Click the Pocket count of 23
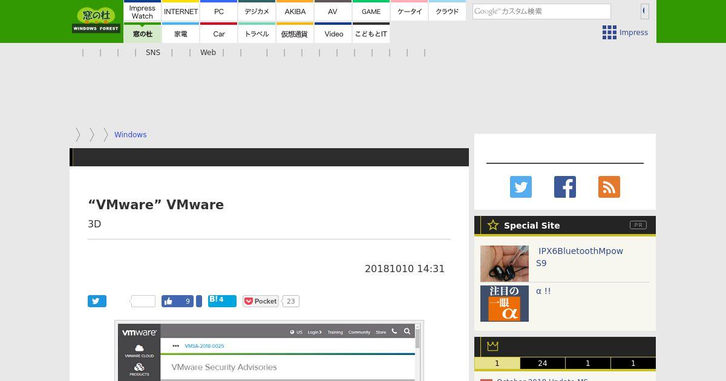Screen dimensions: 726x381 tap(291, 301)
